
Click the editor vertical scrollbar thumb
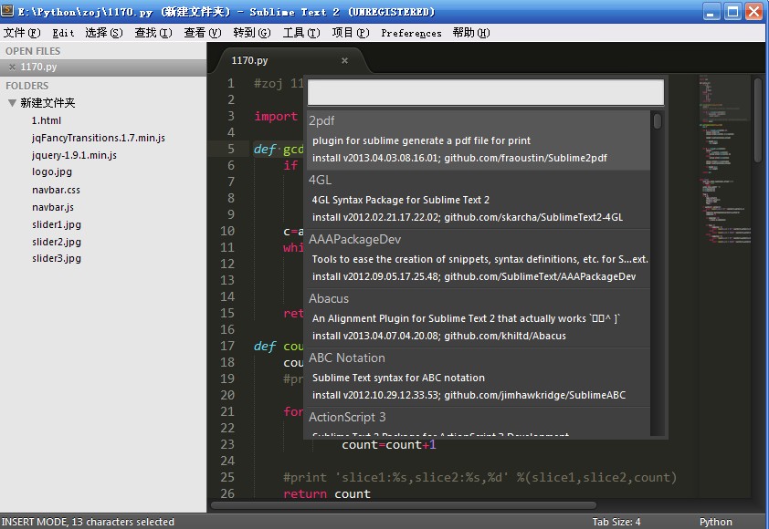(x=758, y=120)
